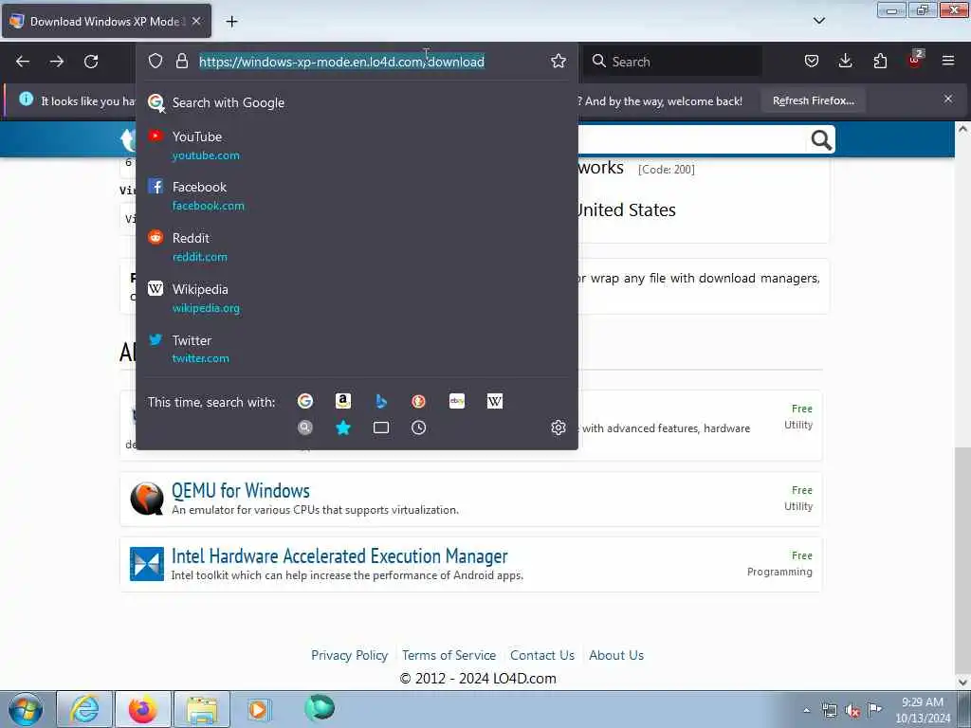Open the Privacy Policy link

point(349,655)
